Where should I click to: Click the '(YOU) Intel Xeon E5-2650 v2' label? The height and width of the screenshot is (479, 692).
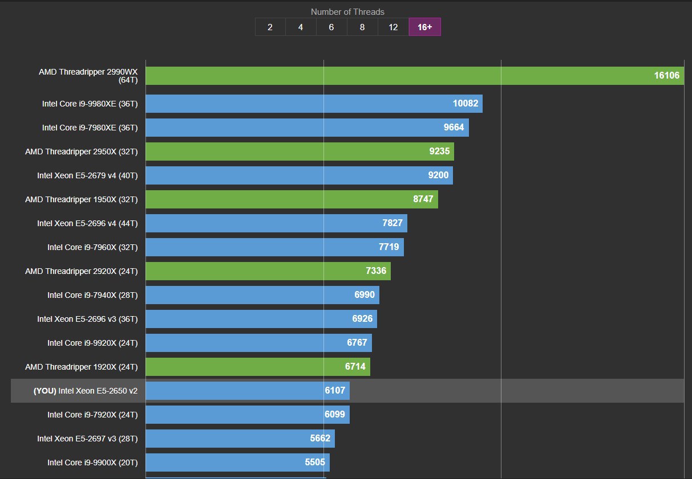pyautogui.click(x=86, y=391)
